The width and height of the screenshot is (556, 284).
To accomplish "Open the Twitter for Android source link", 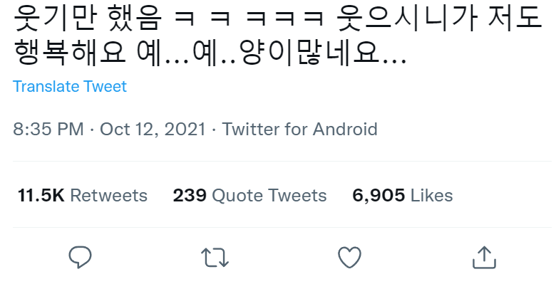I will [299, 130].
